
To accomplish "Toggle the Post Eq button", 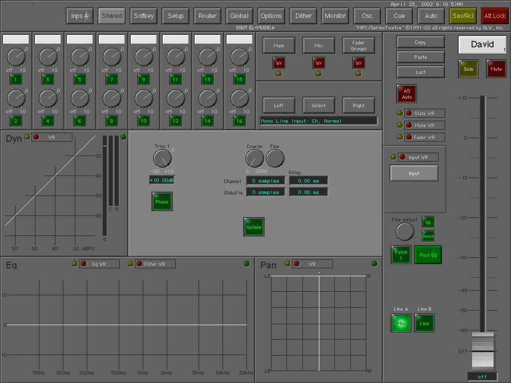I will [428, 255].
